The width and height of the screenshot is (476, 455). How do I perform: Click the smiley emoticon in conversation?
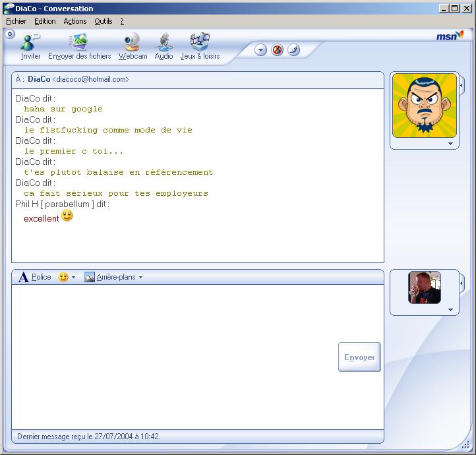[67, 216]
